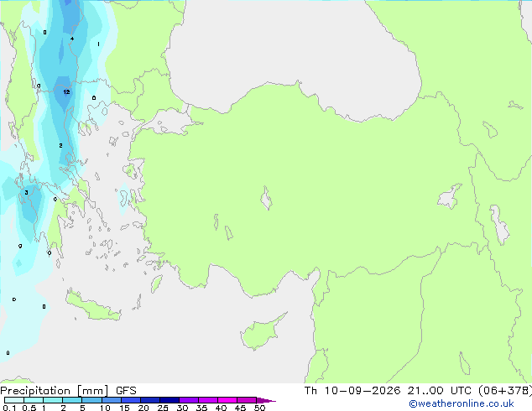Click the 'Precipitation [mm] GFS' title text
The image size is (532, 411).
coord(68,391)
